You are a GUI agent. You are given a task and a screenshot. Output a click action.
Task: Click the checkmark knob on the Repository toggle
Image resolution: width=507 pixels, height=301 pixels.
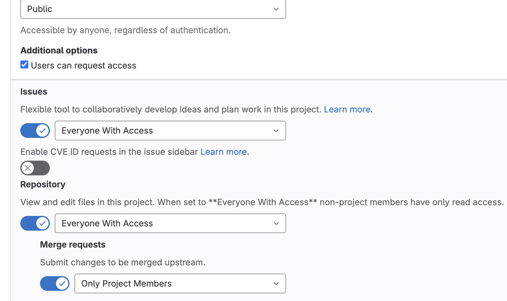point(42,224)
